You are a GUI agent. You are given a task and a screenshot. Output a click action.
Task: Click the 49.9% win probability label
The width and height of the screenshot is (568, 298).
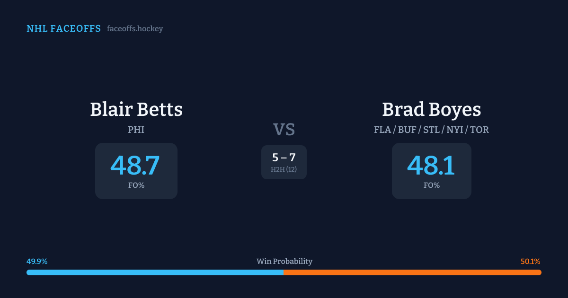pyautogui.click(x=37, y=262)
